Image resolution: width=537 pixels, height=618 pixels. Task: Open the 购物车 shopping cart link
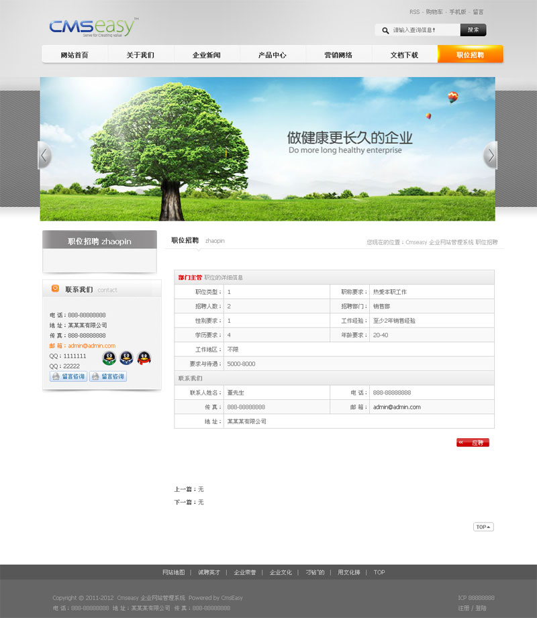[x=434, y=12]
